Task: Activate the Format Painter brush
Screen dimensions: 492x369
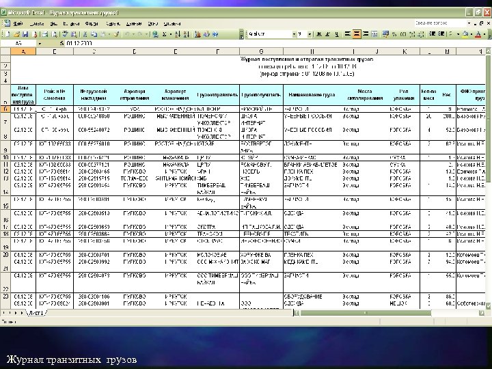Action: (116, 34)
